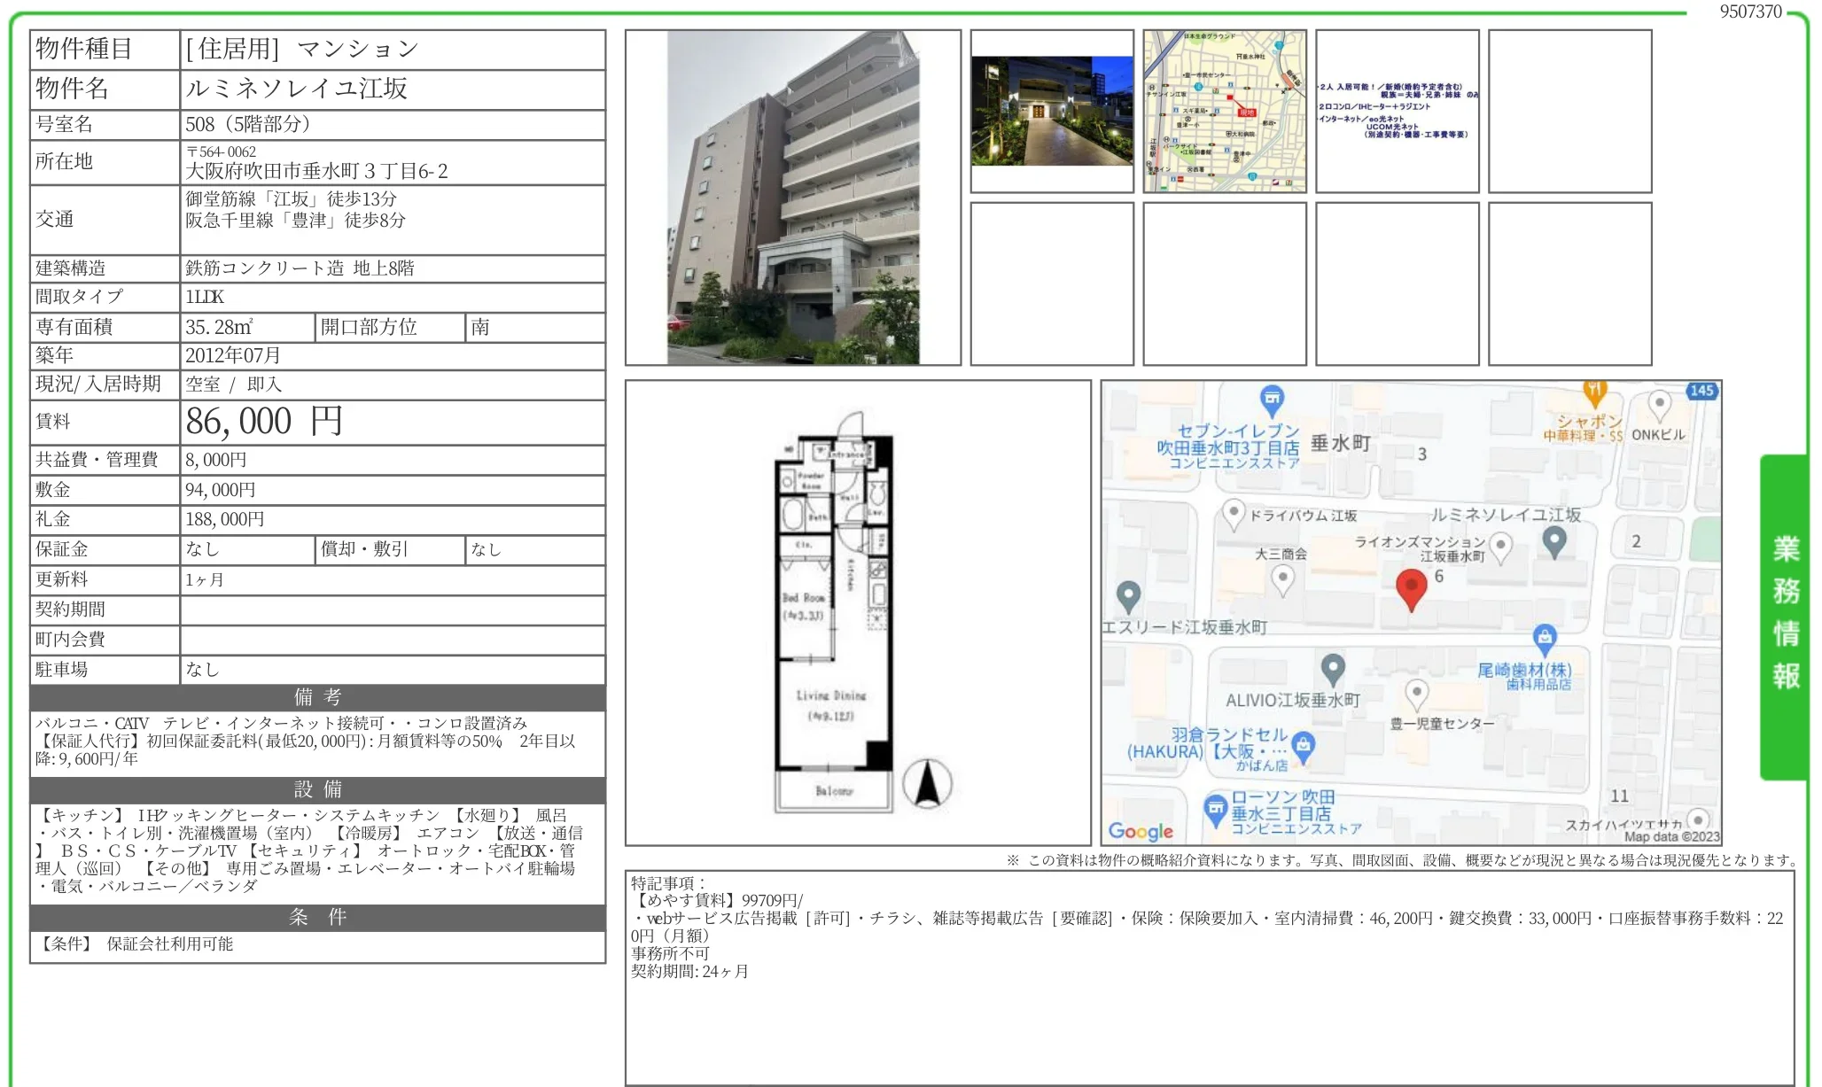The width and height of the screenshot is (1822, 1087).
Task: Click the シャポン restaurant pin on the map
Action: pyautogui.click(x=1594, y=393)
